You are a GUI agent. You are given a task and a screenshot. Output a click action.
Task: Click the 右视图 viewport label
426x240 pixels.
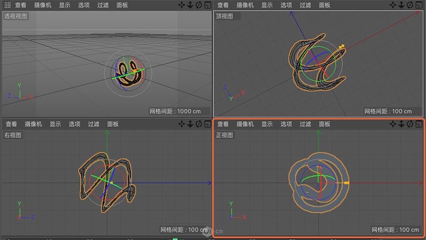coord(13,135)
